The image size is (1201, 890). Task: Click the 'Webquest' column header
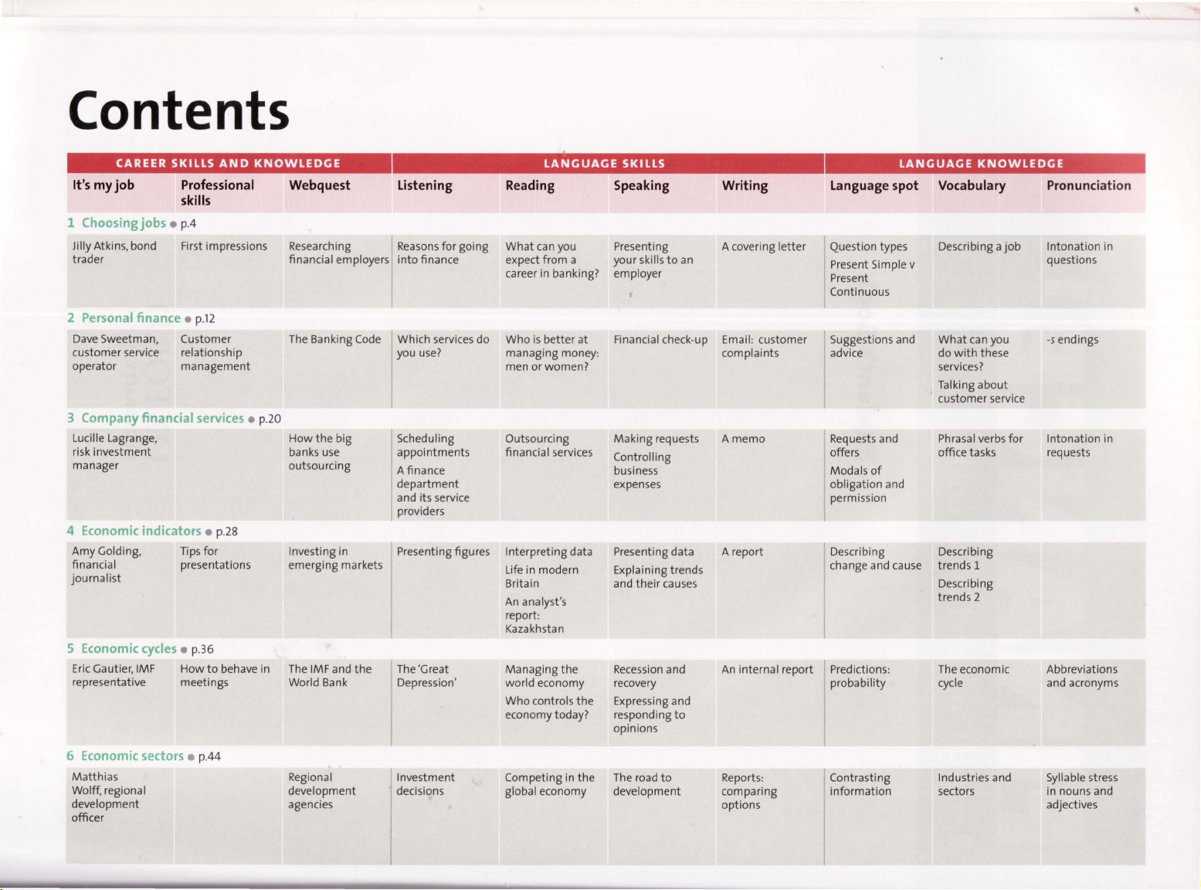pyautogui.click(x=319, y=185)
